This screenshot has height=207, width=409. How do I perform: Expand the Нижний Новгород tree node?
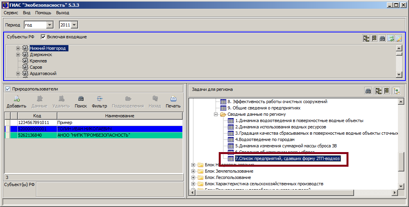(18, 49)
